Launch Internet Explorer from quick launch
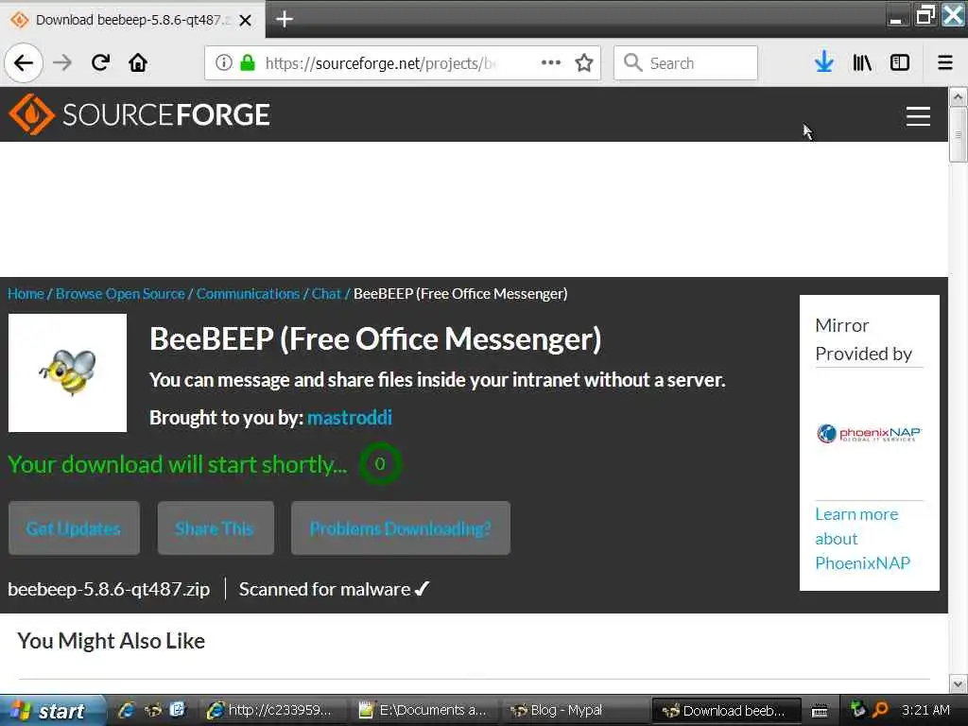Viewport: 968px width, 726px height. [x=127, y=710]
